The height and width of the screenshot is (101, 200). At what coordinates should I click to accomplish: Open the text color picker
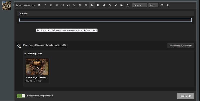pyautogui.click(x=127, y=5)
